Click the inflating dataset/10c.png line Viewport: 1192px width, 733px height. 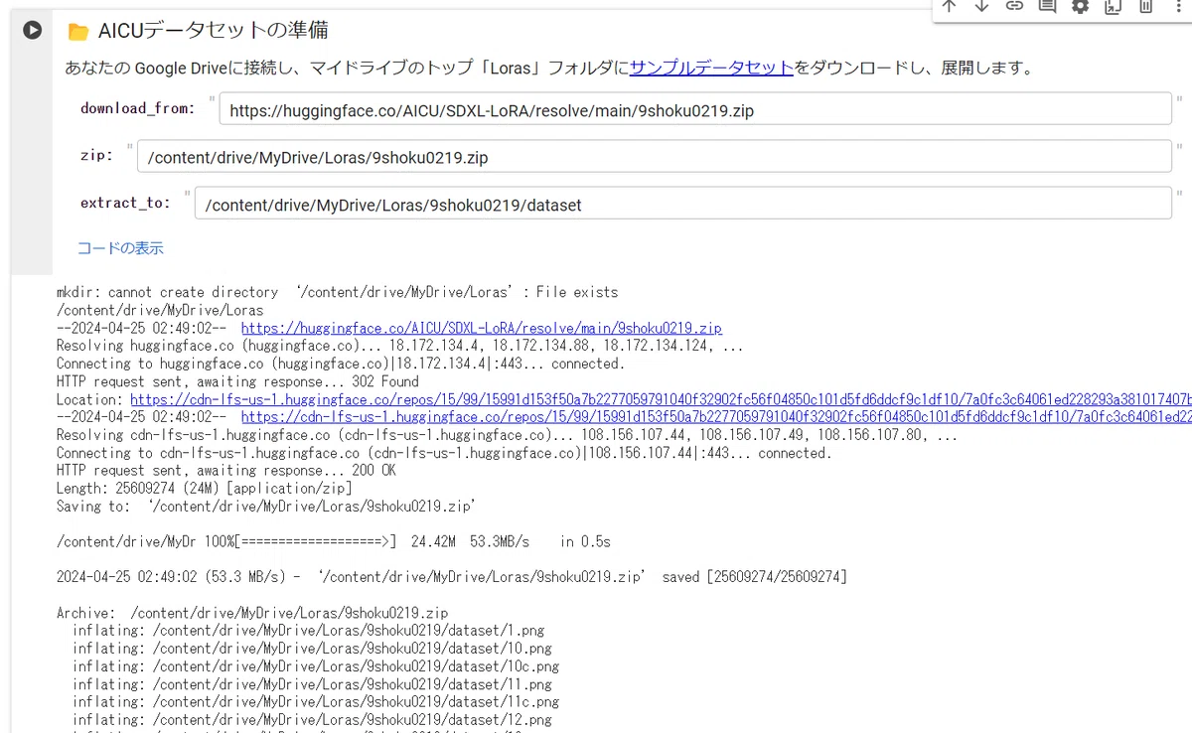point(316,666)
